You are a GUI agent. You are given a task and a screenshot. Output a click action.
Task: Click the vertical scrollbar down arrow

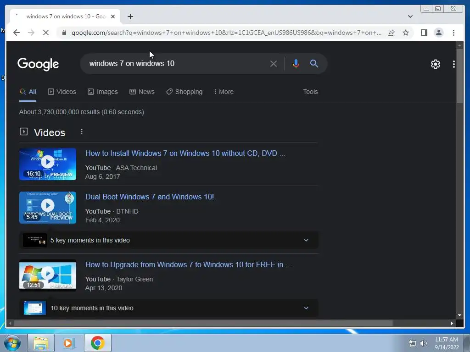point(459,315)
